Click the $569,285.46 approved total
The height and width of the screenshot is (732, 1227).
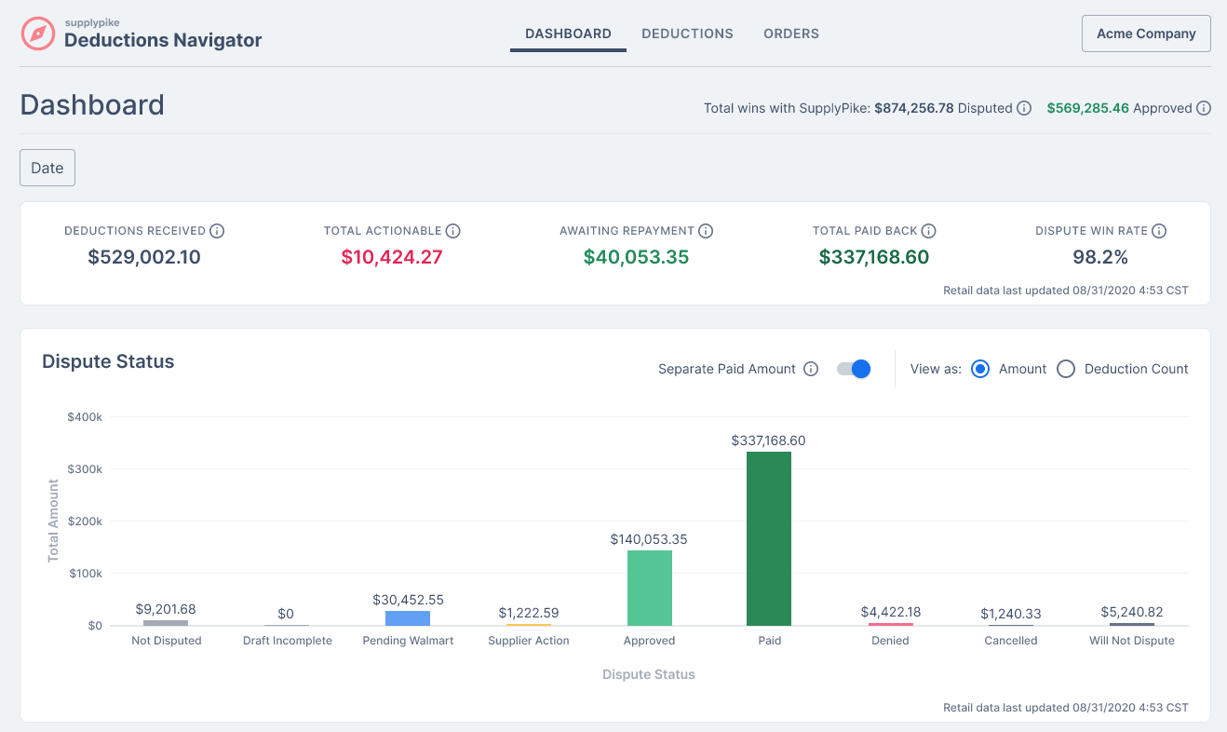tap(1087, 108)
